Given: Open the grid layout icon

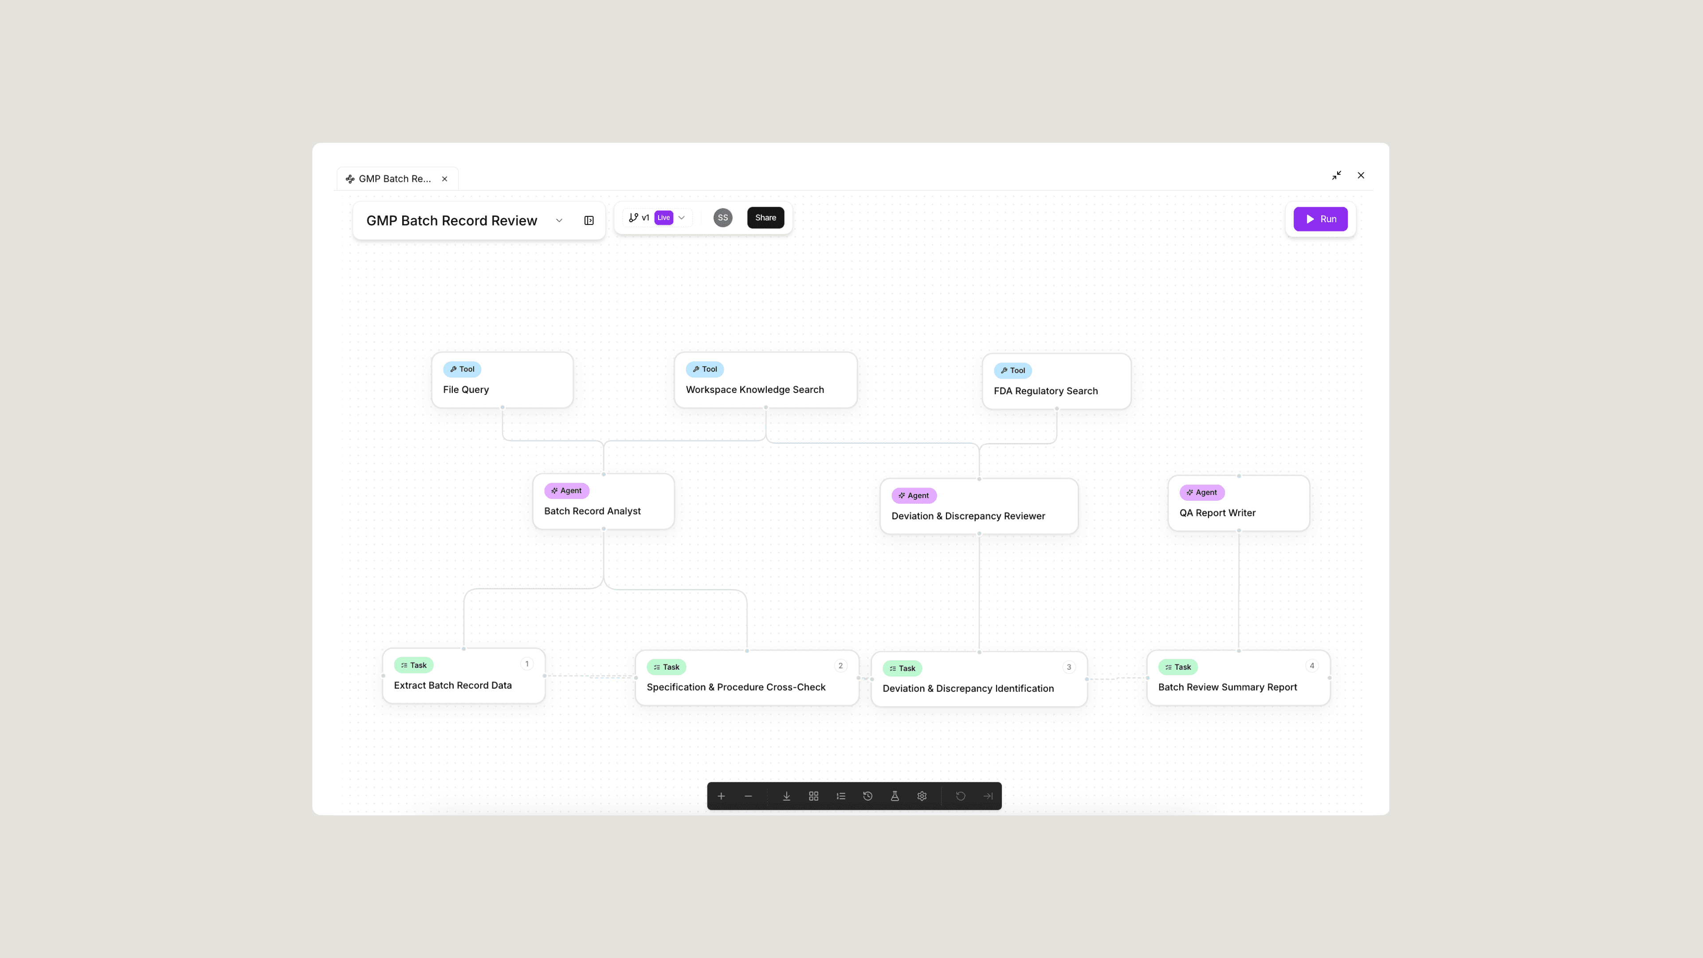Looking at the screenshot, I should coord(814,796).
